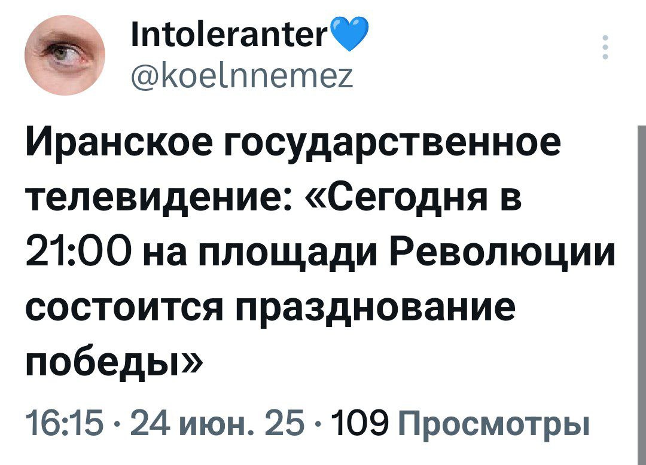
Task: Select the 24 июн. 25 date
Action: pyautogui.click(x=218, y=423)
